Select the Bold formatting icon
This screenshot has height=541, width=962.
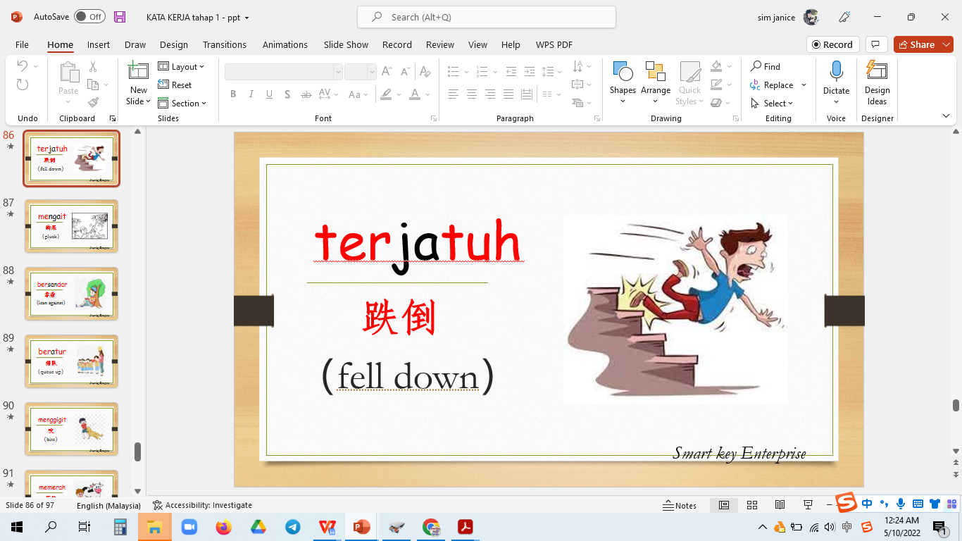coord(233,93)
